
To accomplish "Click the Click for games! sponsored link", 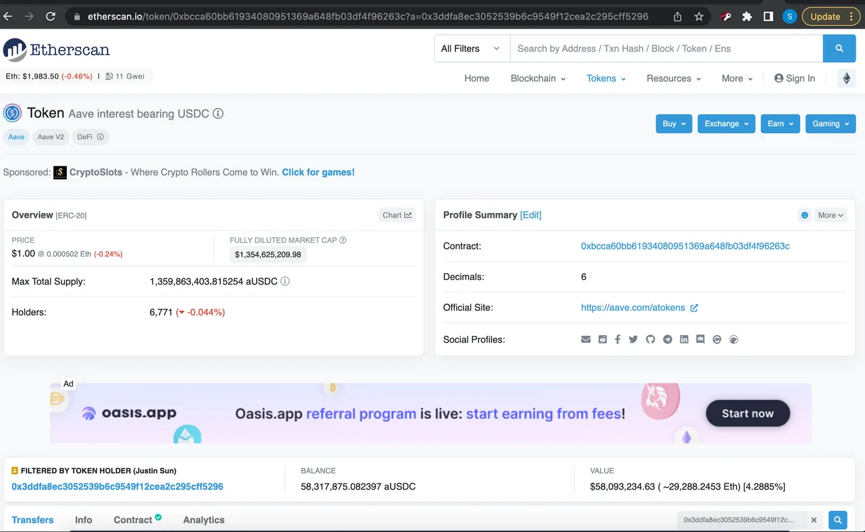I will tap(318, 172).
